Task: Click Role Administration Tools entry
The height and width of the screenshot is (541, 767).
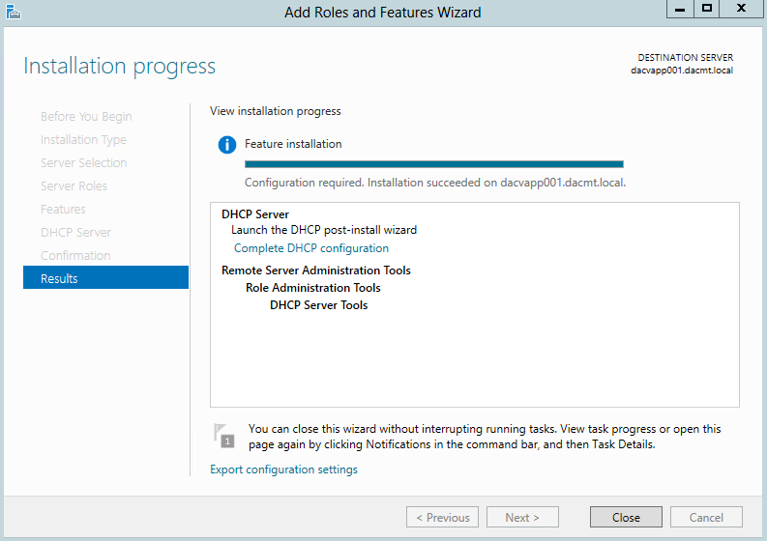Action: (313, 288)
